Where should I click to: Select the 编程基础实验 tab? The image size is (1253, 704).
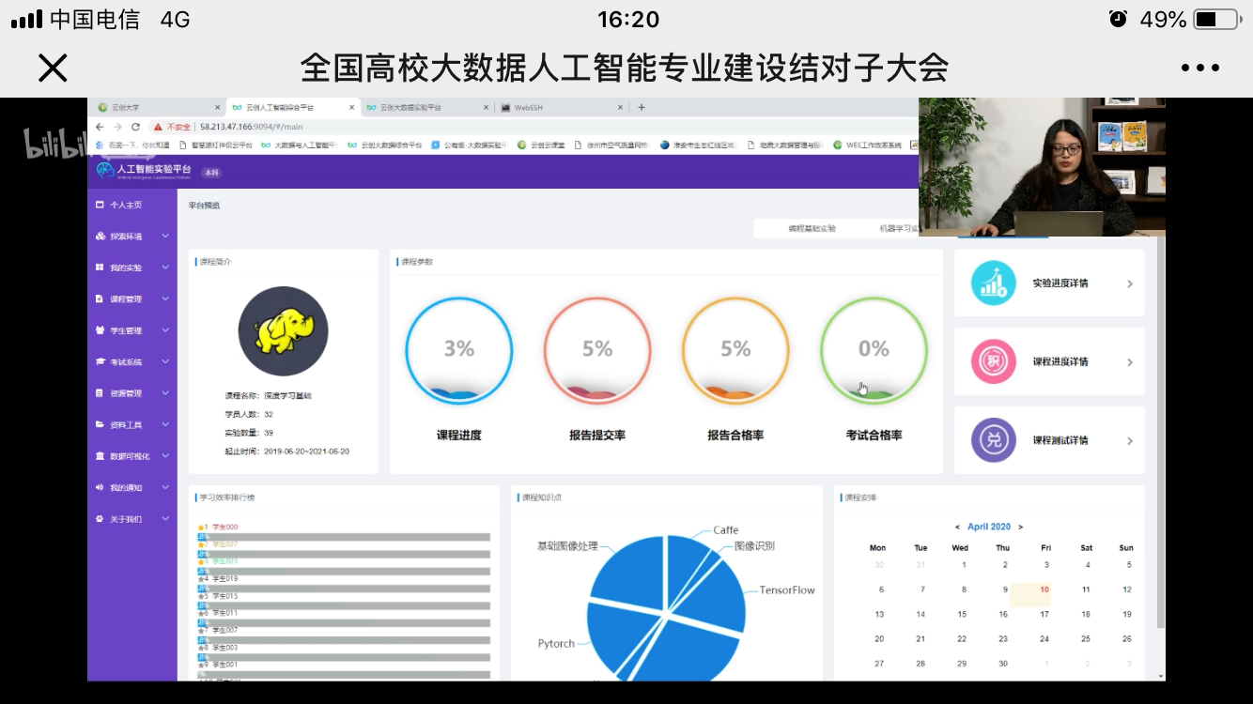[x=812, y=228]
